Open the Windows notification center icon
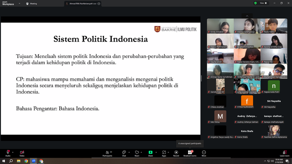 tap(287, 161)
